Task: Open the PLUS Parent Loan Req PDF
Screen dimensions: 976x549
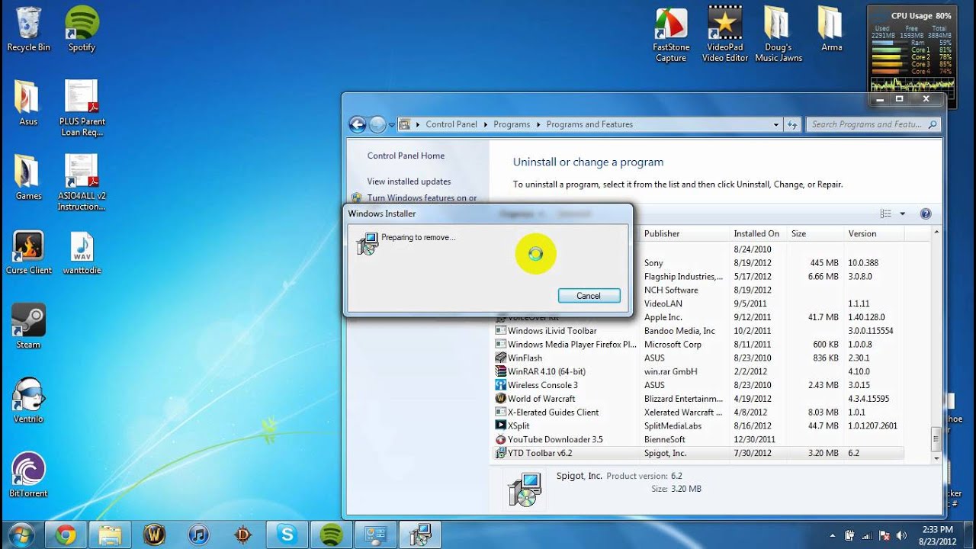Action: point(82,108)
